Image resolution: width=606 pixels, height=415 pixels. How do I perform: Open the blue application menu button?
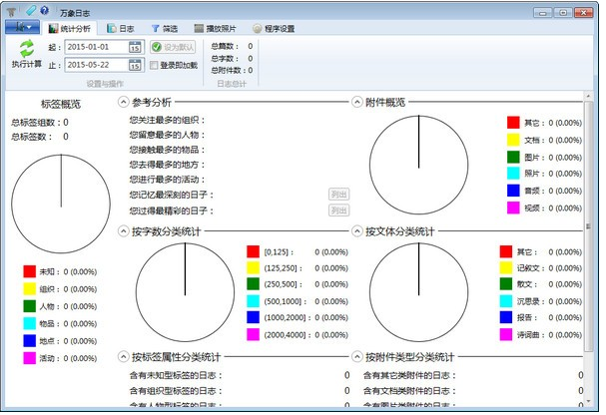coord(22,27)
